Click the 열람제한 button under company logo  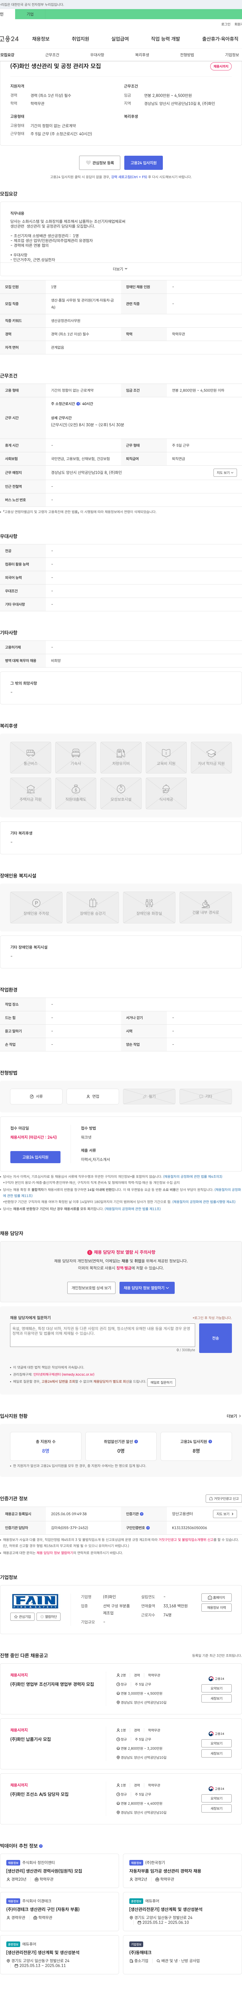pos(48,1616)
